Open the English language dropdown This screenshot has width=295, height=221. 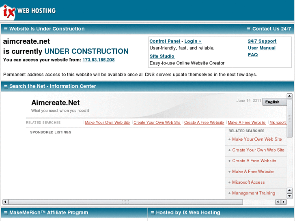274,102
